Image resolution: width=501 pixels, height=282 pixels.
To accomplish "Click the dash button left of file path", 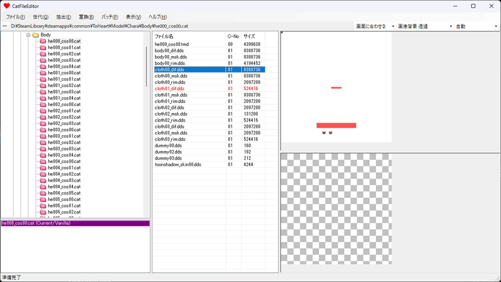I will point(5,26).
